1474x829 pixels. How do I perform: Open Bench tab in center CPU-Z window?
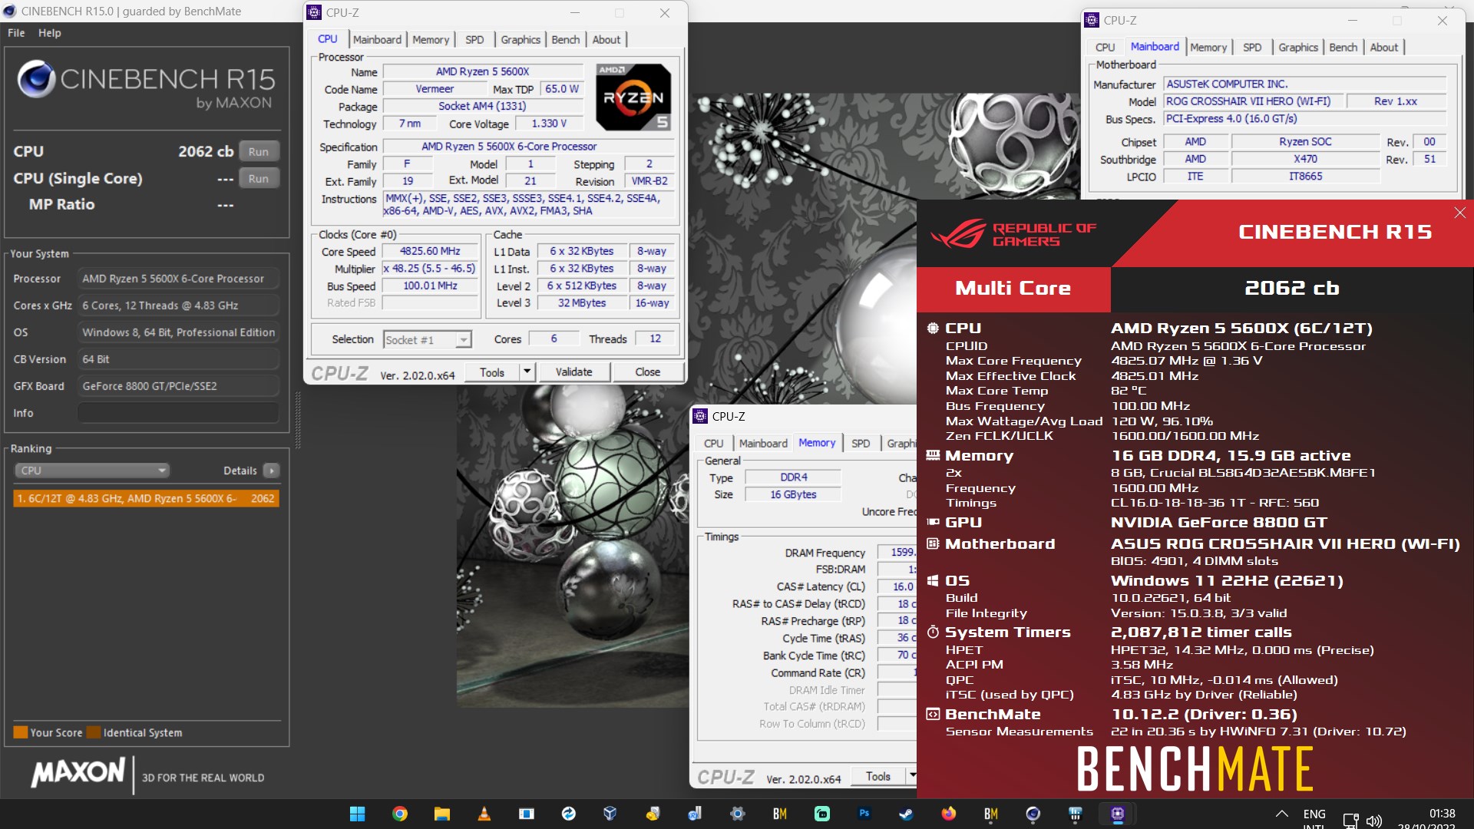(566, 39)
